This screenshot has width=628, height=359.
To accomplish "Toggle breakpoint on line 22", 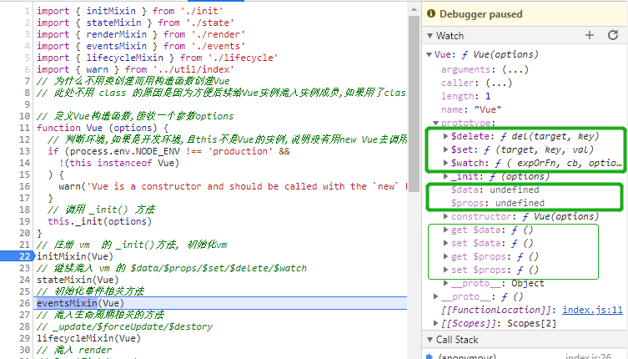I will [24, 256].
